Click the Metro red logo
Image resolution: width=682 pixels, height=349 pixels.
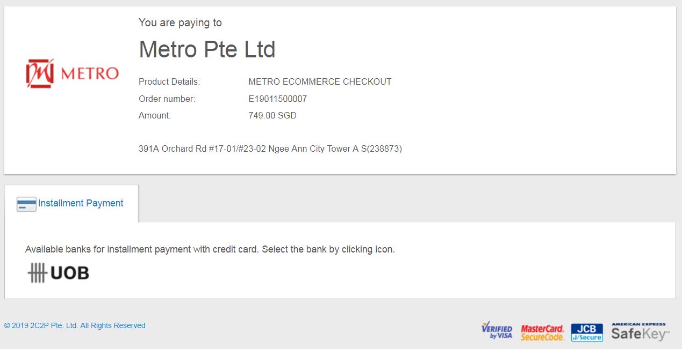[73, 73]
